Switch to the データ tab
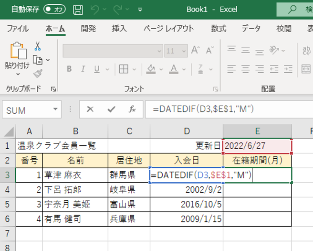313x251 pixels. 251,29
